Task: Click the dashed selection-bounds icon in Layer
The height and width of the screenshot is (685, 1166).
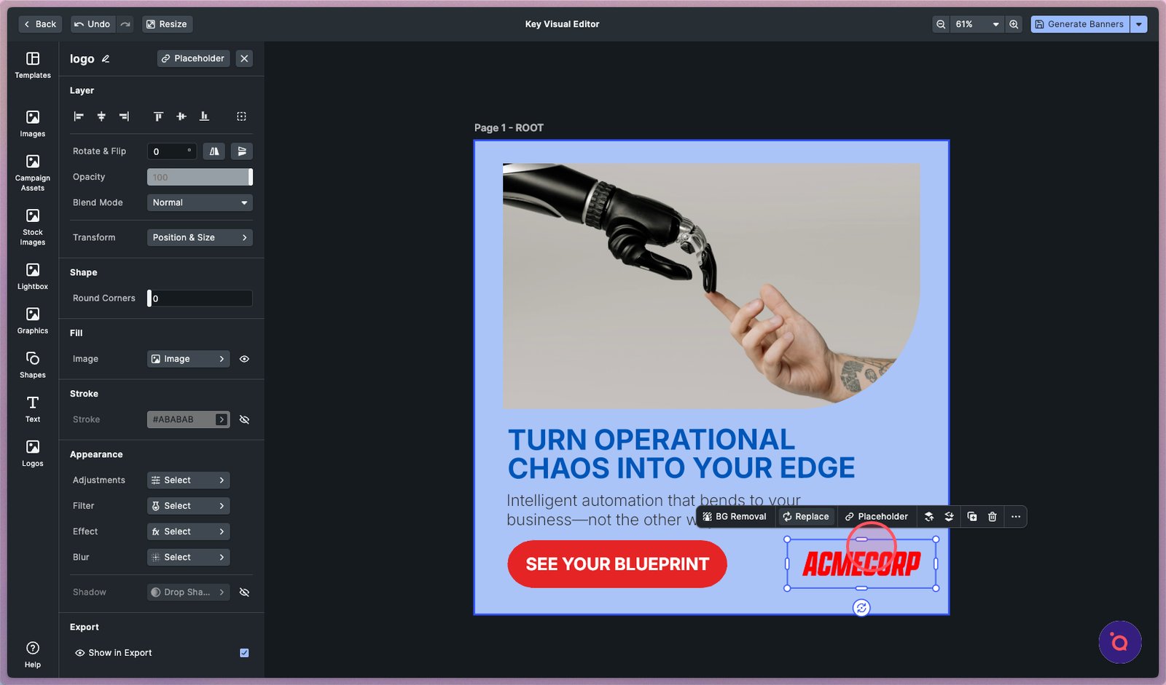Action: (241, 116)
